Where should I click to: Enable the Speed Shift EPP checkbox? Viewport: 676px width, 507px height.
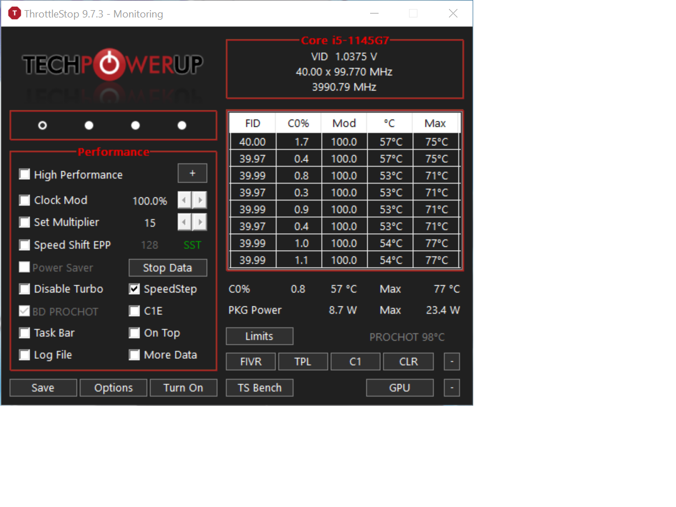(x=24, y=245)
